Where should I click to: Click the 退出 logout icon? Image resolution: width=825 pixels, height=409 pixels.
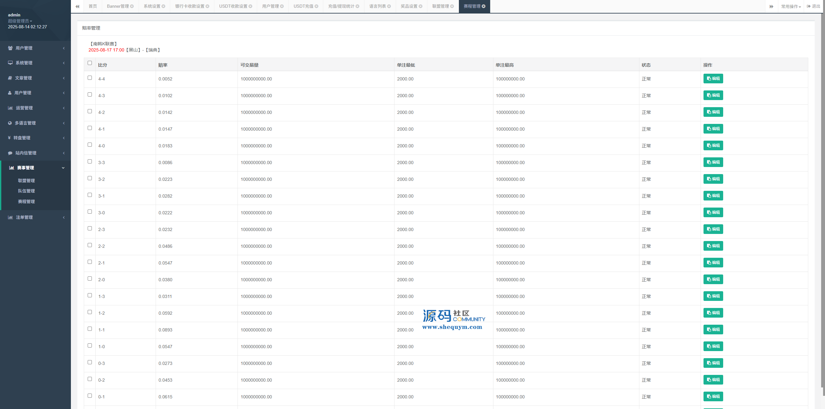pos(809,6)
